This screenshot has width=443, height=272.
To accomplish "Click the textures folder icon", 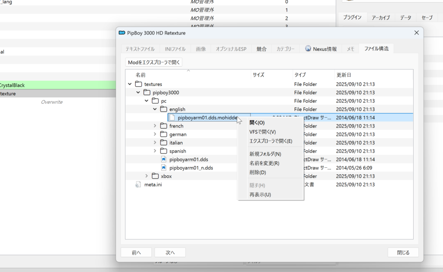I will (138, 84).
